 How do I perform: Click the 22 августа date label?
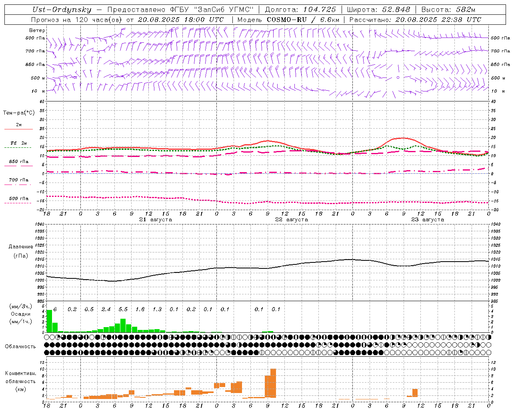(292, 220)
